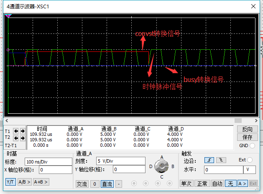Select first channel trigger radio button
263x194 pixels.
point(134,184)
